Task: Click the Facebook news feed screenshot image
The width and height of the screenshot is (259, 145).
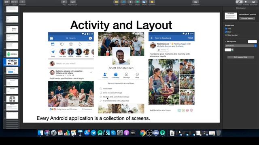Action: click(x=71, y=72)
